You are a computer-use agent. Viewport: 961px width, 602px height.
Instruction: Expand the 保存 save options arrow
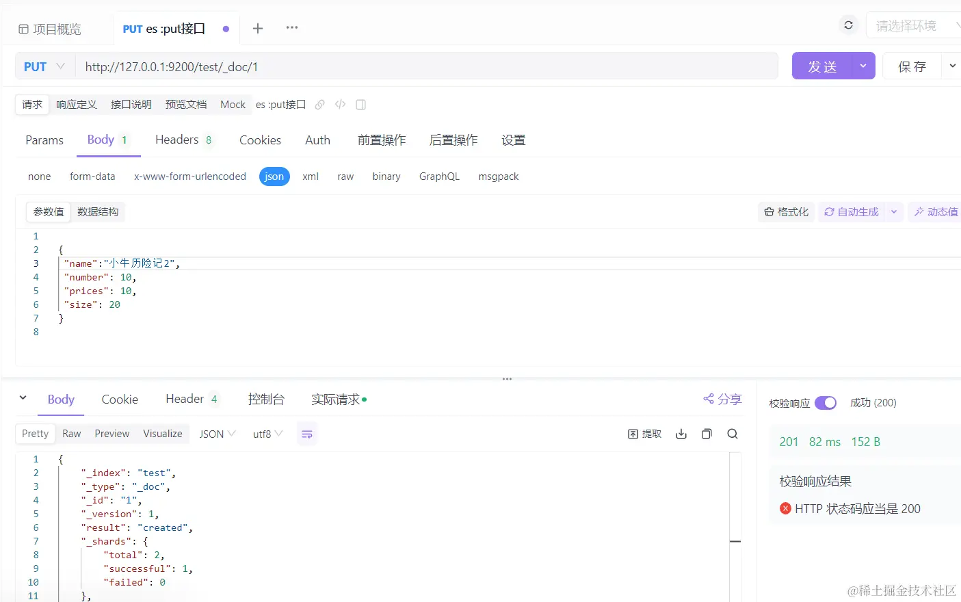(x=951, y=66)
